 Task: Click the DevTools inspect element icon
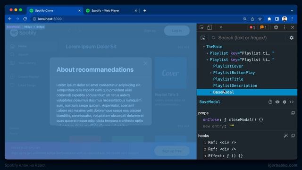click(201, 27)
